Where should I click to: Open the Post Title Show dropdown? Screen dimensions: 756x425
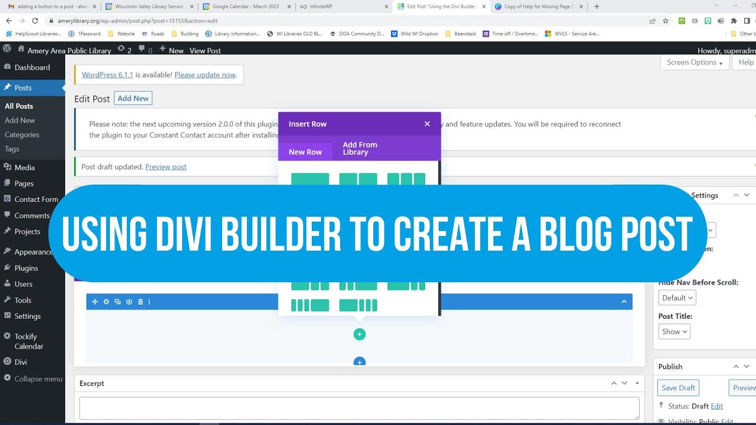click(674, 332)
